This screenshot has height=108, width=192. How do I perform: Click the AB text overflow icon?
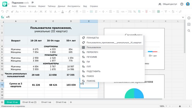110,12
